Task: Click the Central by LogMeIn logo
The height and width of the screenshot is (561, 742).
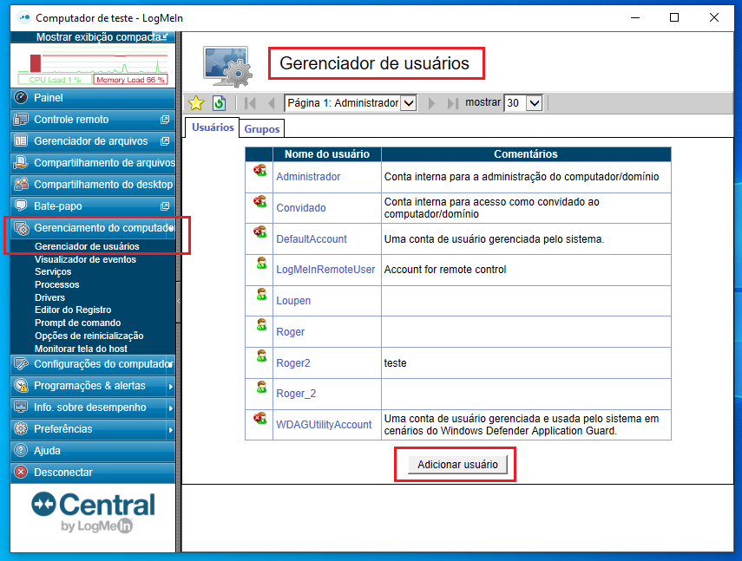Action: (93, 512)
